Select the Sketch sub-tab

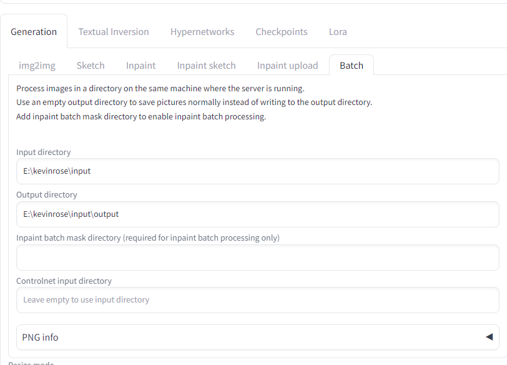pyautogui.click(x=91, y=66)
